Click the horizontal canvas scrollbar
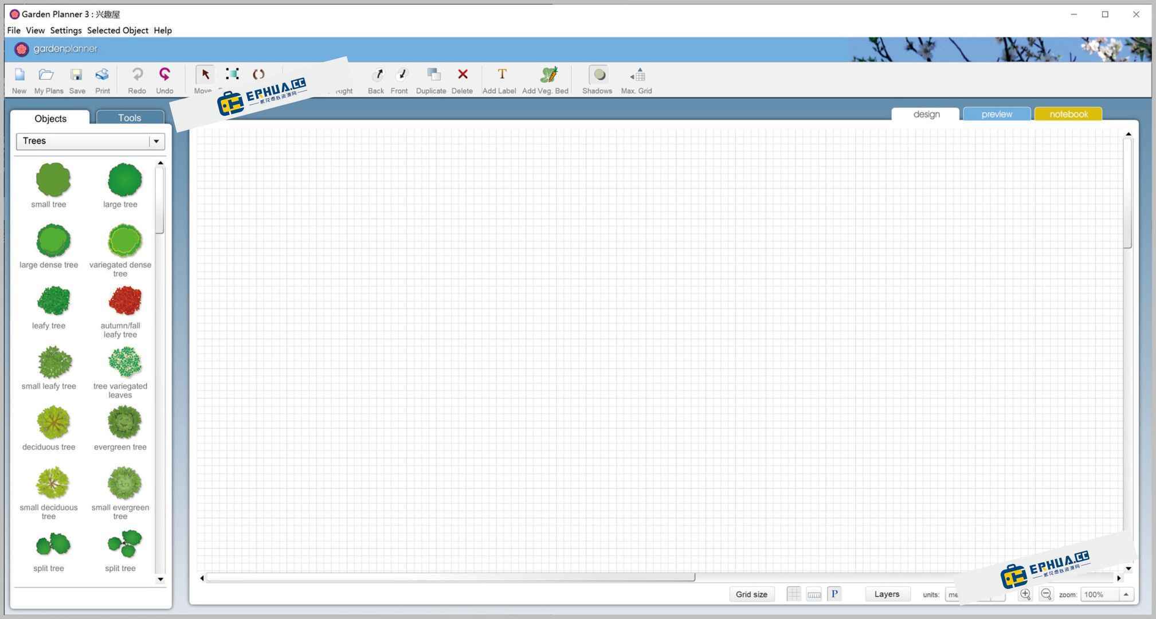 [x=450, y=578]
